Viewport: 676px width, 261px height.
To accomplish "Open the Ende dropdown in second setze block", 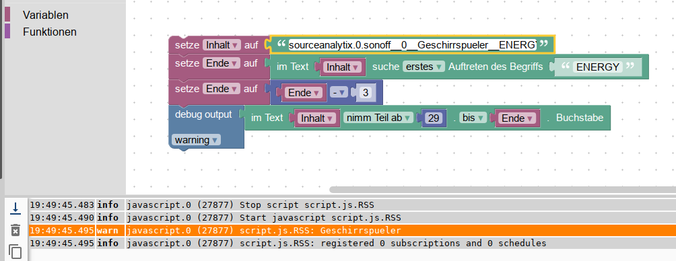I will click(222, 63).
